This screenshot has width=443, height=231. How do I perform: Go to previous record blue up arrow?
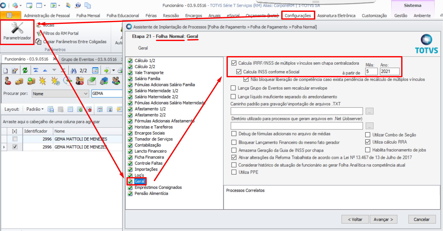point(45,70)
